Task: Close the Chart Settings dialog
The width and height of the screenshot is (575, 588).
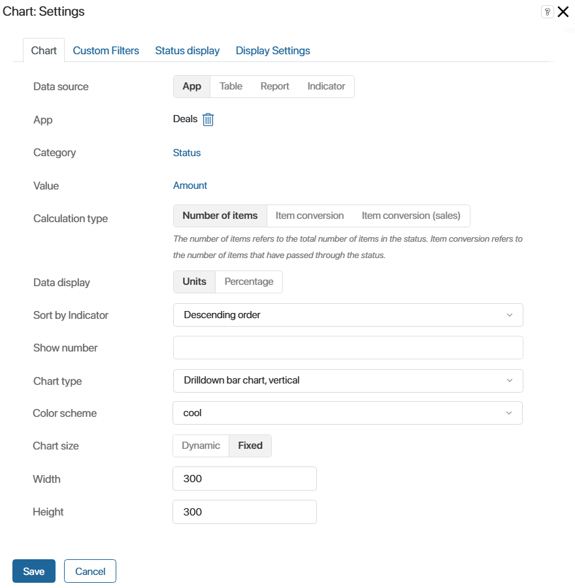Action: tap(563, 12)
